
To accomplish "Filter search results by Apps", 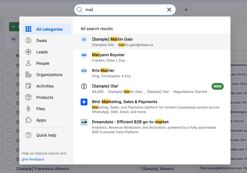I will coord(46,120).
